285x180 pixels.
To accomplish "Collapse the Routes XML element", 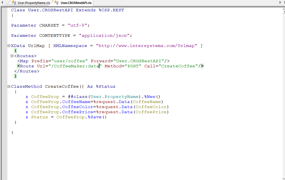I will [12, 56].
